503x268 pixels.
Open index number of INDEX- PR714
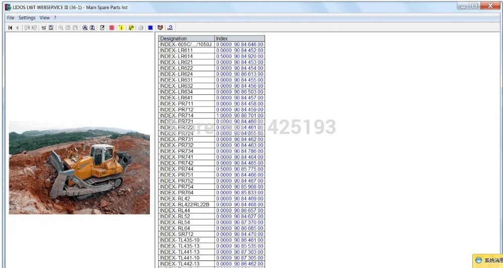[239, 115]
